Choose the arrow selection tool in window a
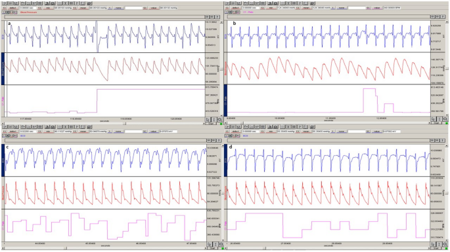The height and width of the screenshot is (252, 450). pos(208,120)
